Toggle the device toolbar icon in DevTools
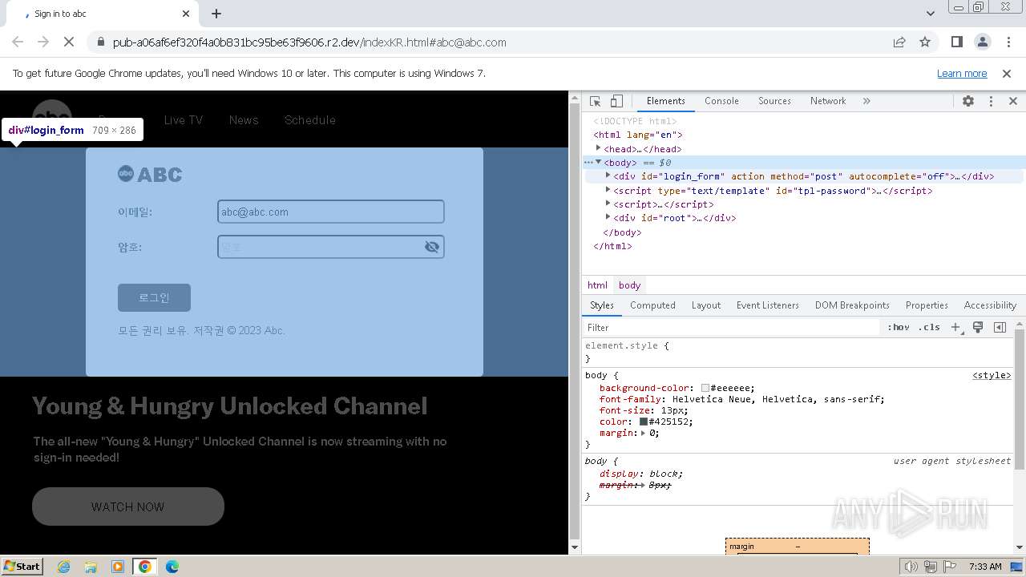 (x=616, y=101)
